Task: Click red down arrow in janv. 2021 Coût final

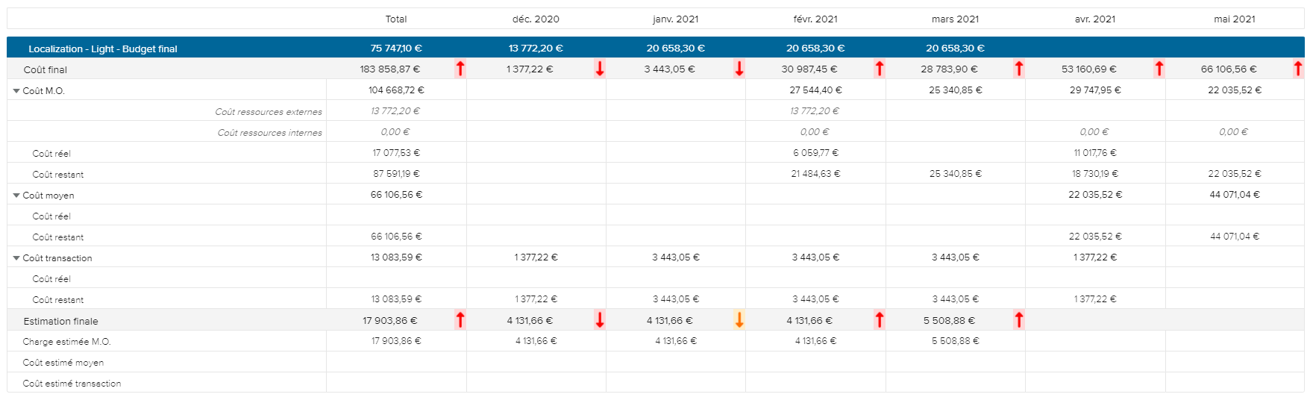Action: 739,69
